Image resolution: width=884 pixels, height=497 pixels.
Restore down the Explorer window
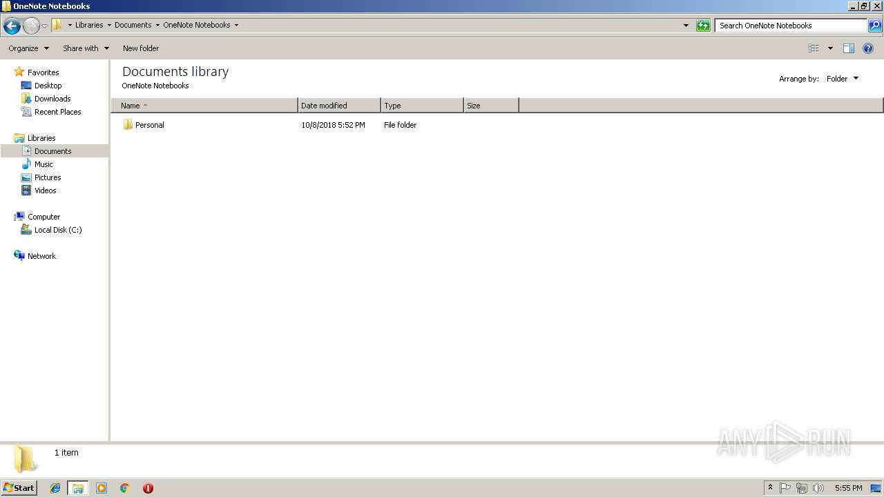pyautogui.click(x=864, y=6)
